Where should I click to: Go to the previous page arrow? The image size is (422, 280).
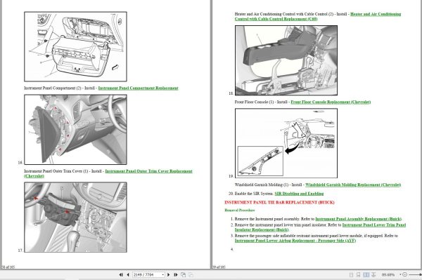click(128, 274)
